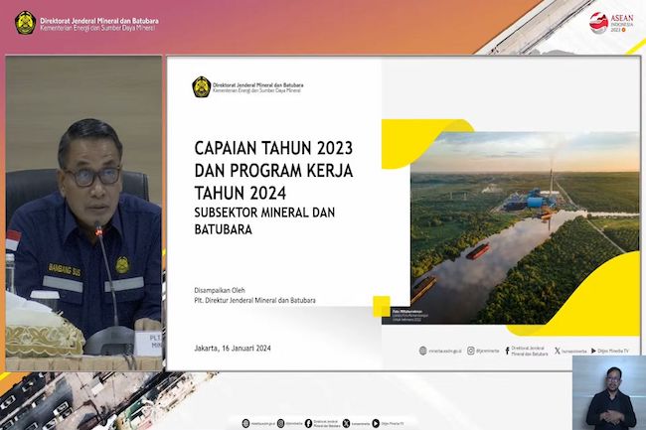Screen dimensions: 646x430
Task: Click the ministry logo on the slide header
Action: coord(200,87)
